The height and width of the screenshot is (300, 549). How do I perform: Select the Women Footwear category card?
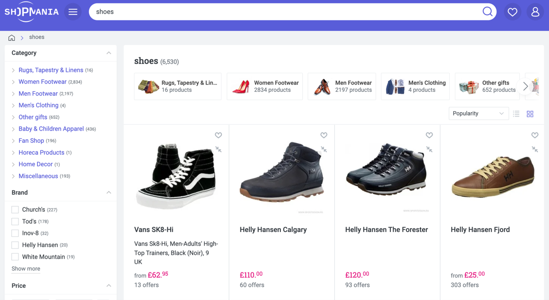(x=264, y=86)
